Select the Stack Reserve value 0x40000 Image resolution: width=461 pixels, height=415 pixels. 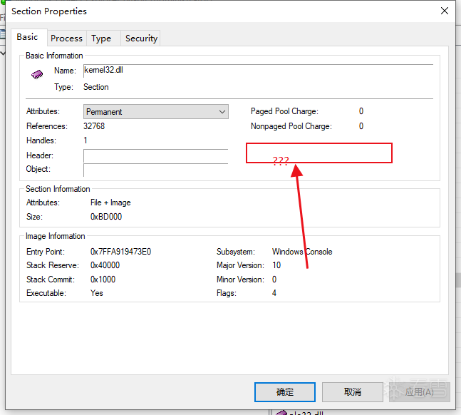pos(105,265)
